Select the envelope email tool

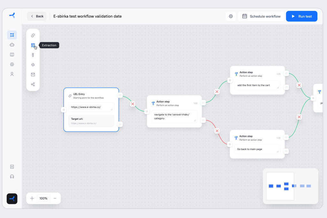point(33,75)
